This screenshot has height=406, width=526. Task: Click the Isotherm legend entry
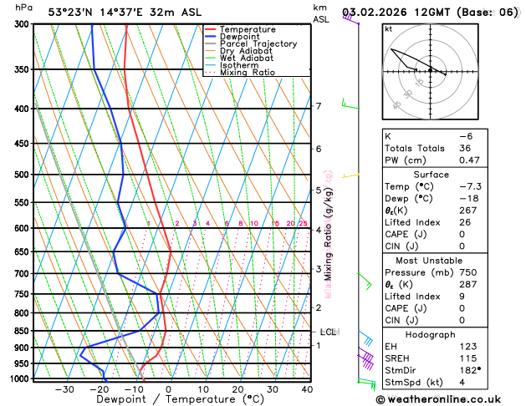[x=232, y=65]
